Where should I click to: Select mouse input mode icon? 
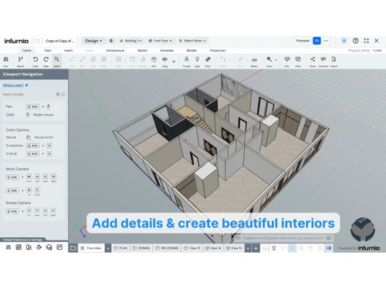tap(58, 95)
